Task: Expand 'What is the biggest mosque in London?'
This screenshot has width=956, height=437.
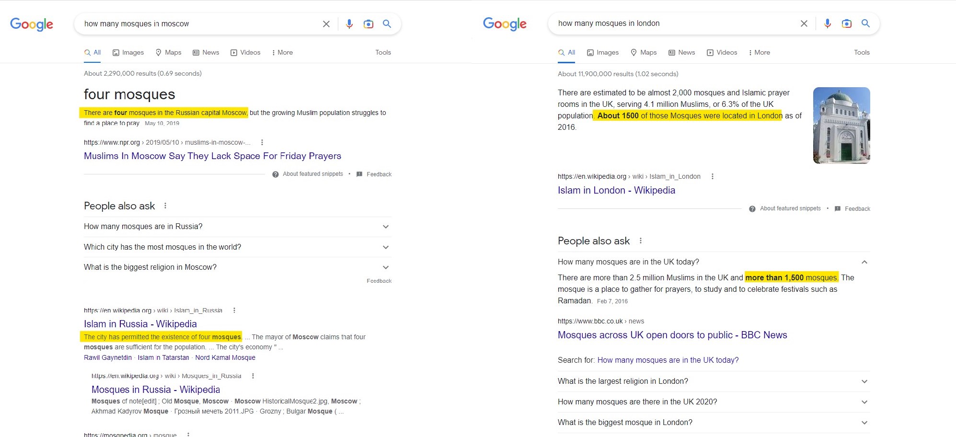Action: point(714,423)
